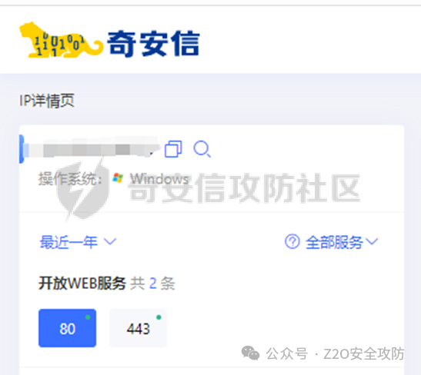Image resolution: width=421 pixels, height=375 pixels.
Task: Click the IP详情页 page title
Action: pos(47,101)
